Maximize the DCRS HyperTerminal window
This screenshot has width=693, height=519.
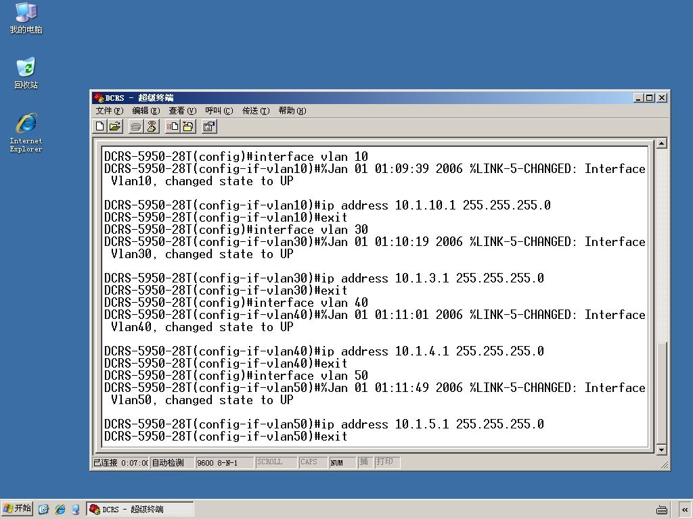649,97
